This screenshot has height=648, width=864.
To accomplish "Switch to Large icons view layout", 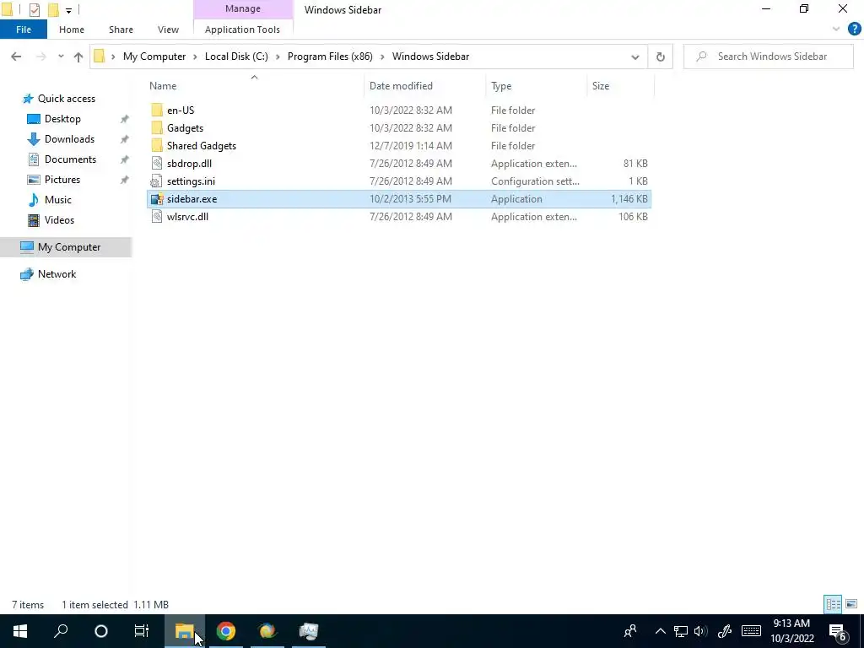I will tap(851, 604).
